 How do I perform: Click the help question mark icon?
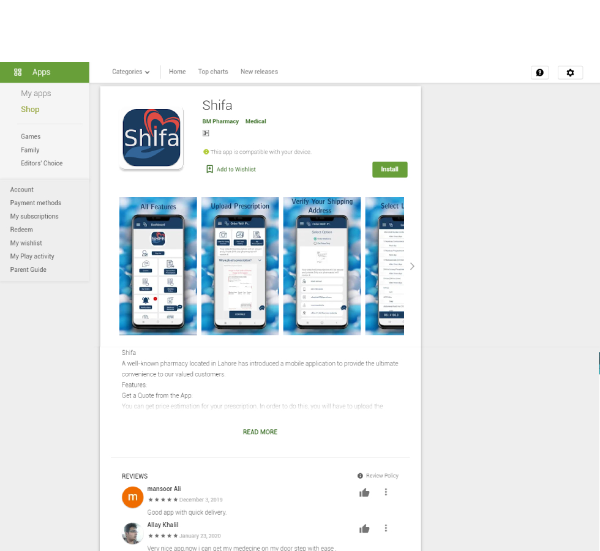click(x=539, y=73)
